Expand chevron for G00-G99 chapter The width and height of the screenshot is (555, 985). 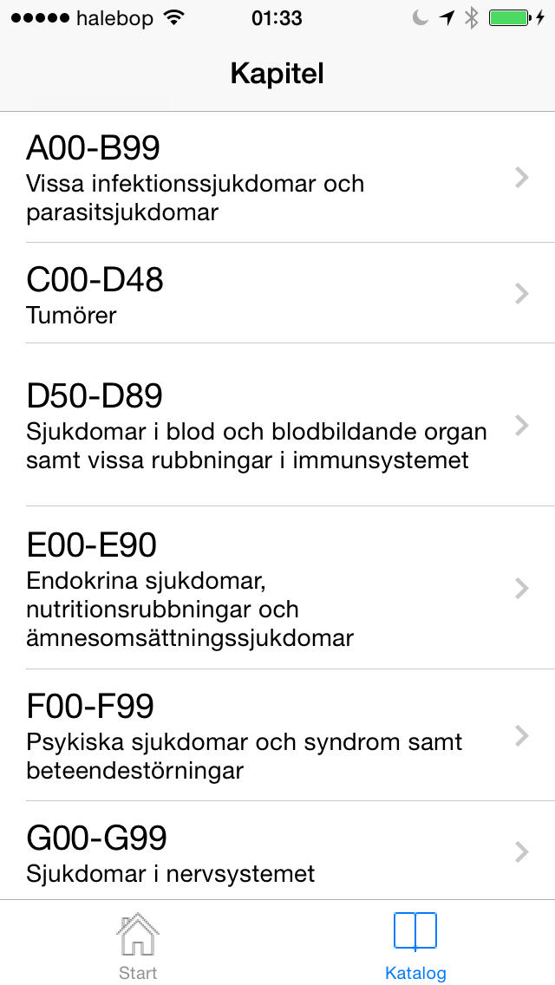522,852
